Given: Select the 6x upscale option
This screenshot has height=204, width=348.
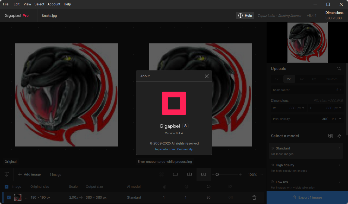Looking at the screenshot, I should (x=314, y=79).
